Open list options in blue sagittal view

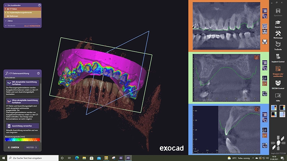pos(265,114)
